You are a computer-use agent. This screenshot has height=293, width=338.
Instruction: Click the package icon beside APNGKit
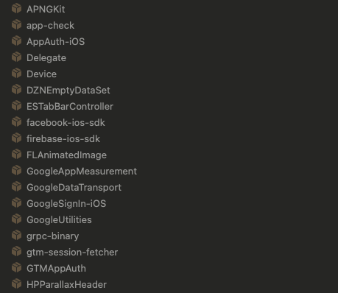[x=17, y=9]
